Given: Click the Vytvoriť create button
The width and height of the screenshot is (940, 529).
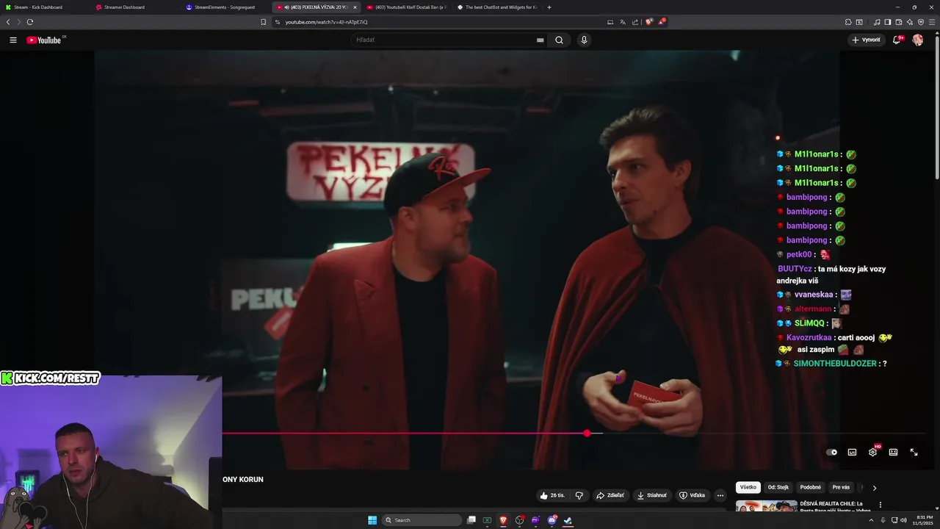Looking at the screenshot, I should [x=867, y=40].
